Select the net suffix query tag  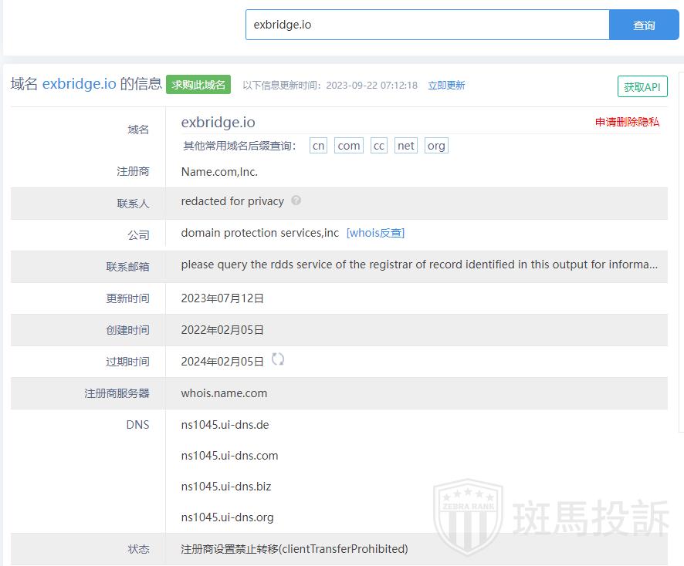[x=405, y=146]
